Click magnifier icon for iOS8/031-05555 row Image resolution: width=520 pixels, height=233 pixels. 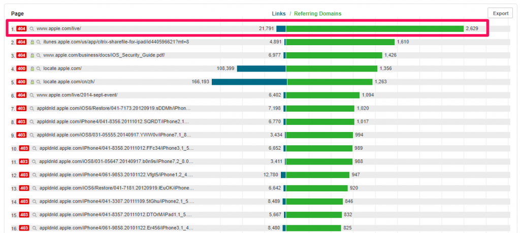coord(32,135)
